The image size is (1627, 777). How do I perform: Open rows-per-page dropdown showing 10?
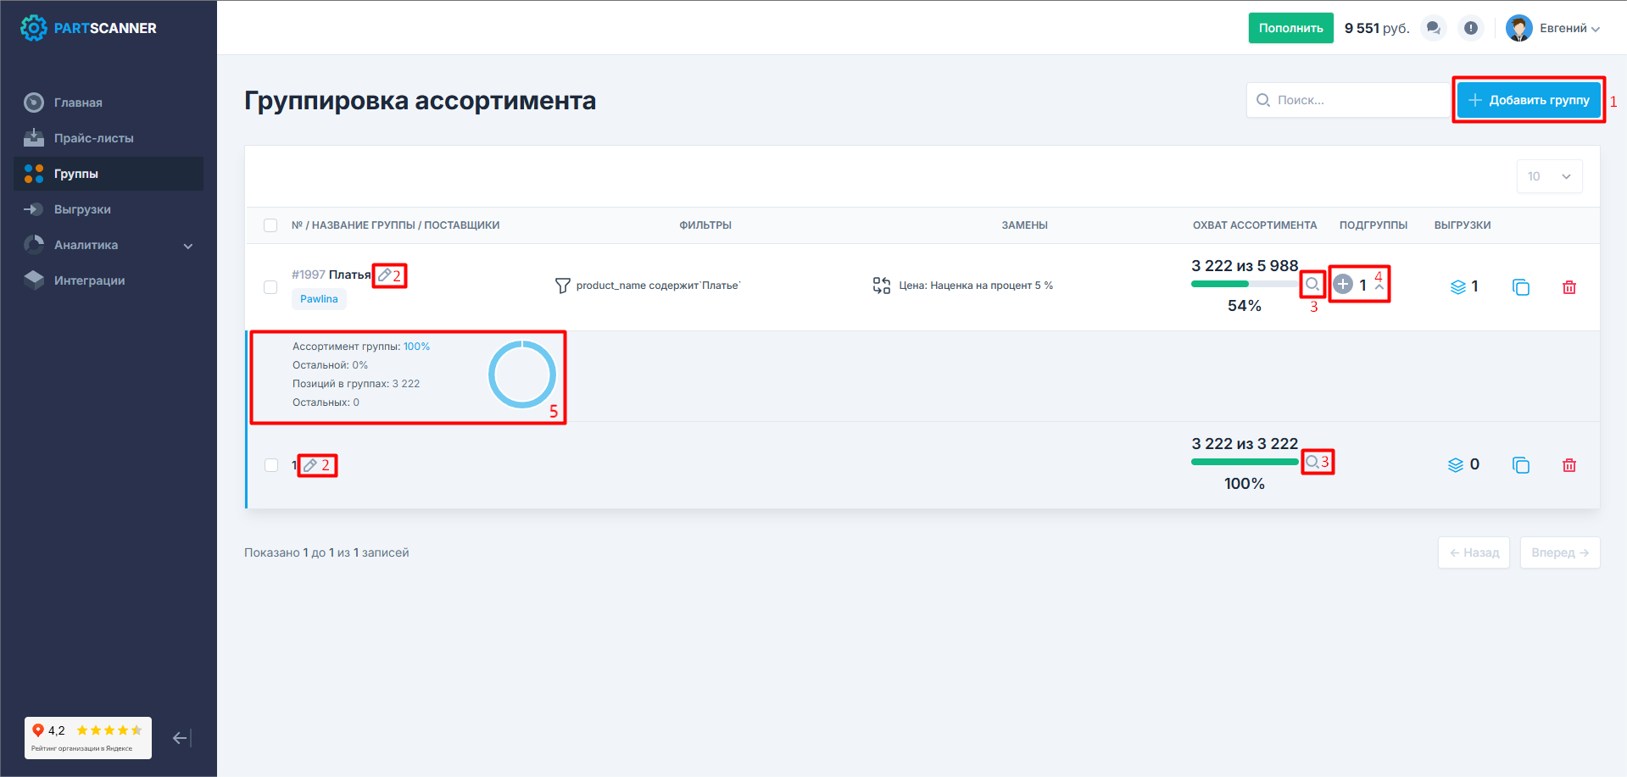(x=1549, y=176)
